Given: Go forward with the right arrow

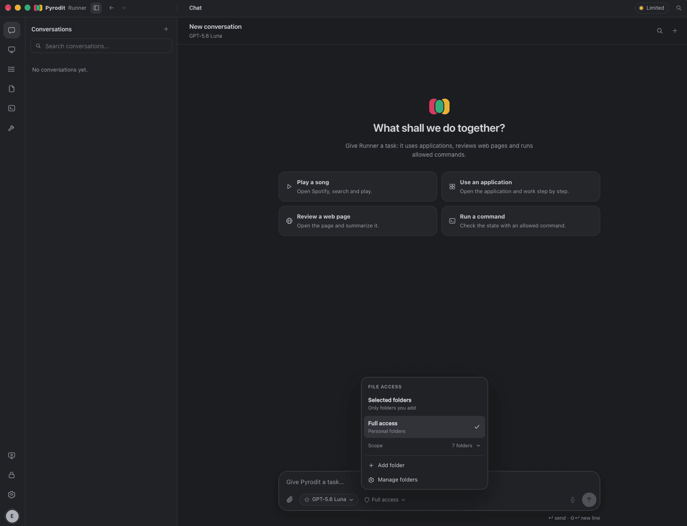Looking at the screenshot, I should [123, 8].
